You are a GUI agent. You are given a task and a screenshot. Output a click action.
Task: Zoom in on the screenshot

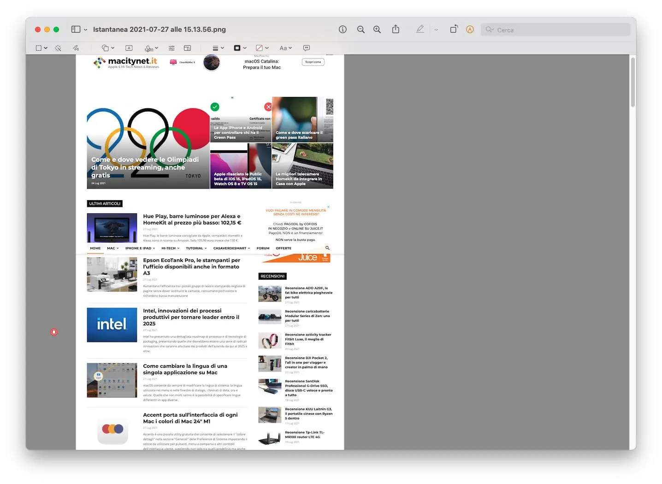(377, 29)
